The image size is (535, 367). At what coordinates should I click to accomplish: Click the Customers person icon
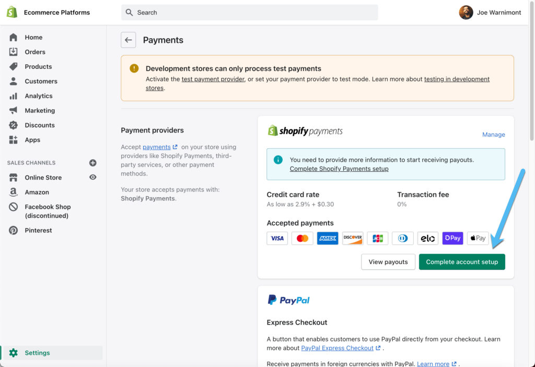point(13,81)
